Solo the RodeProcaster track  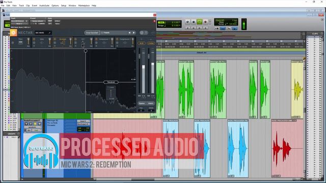tap(35, 124)
